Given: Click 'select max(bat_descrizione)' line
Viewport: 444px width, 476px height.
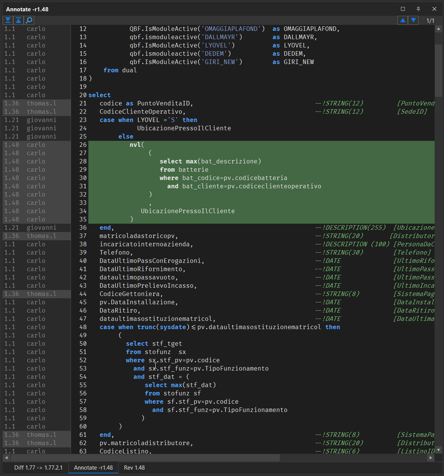Looking at the screenshot, I should [x=210, y=162].
